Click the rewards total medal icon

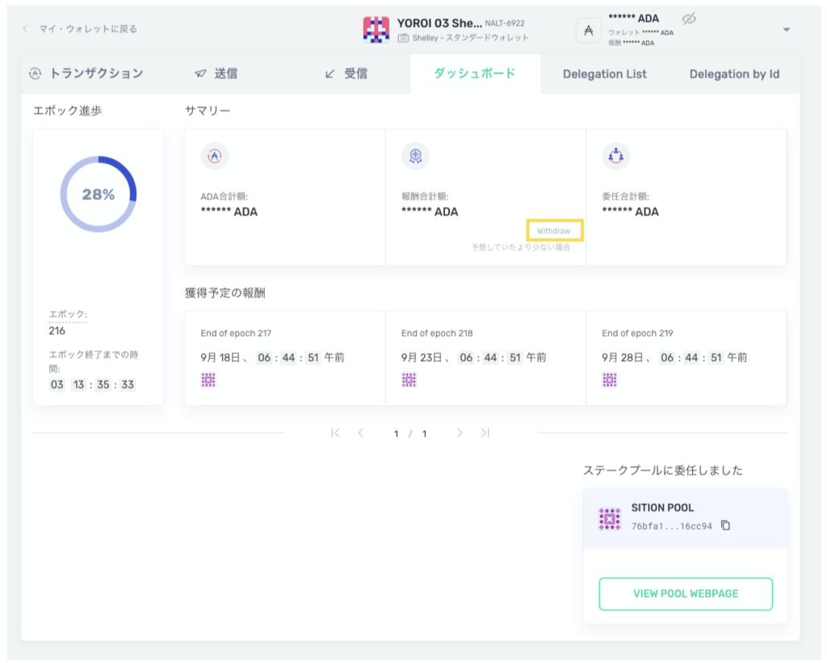pyautogui.click(x=415, y=157)
